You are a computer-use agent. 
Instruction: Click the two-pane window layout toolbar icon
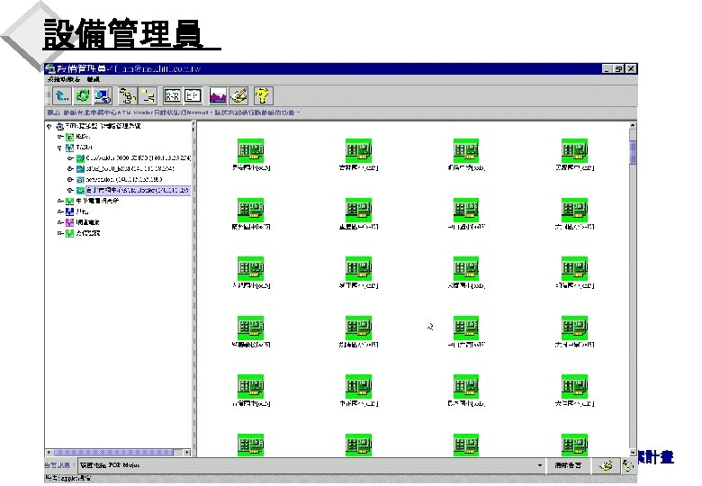point(173,95)
